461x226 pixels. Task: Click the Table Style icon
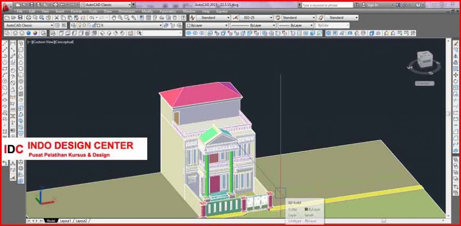(278, 18)
